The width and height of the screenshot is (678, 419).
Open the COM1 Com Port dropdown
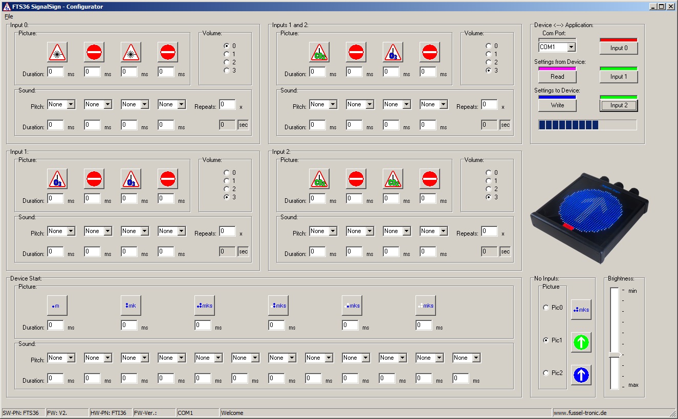point(571,47)
